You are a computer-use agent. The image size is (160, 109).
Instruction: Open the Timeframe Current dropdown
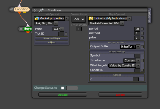pos(138,61)
